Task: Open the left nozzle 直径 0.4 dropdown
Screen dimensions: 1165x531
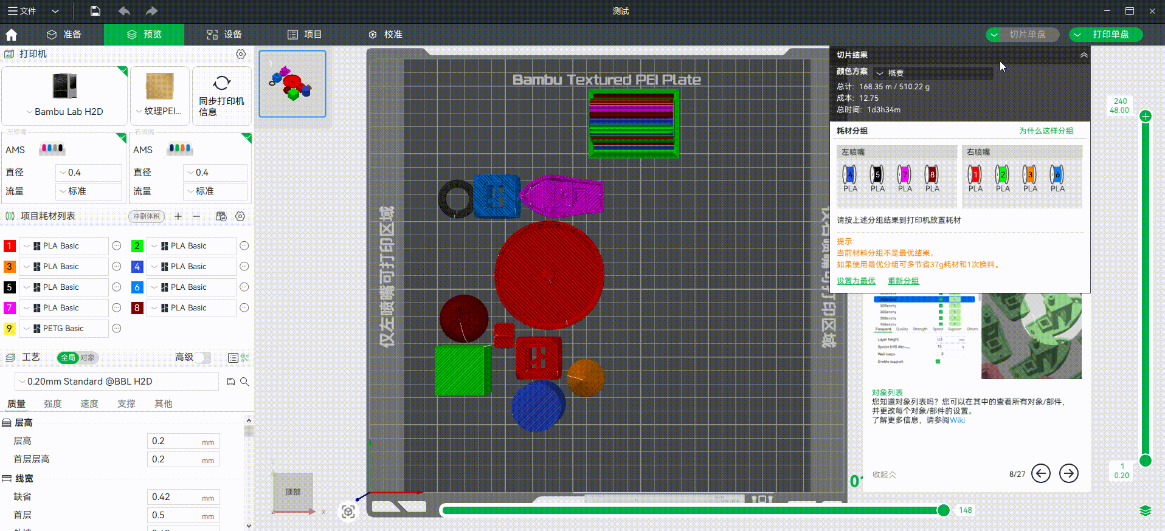Action: point(89,173)
